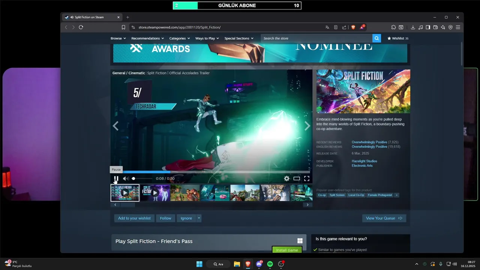Expand the Categories menu

click(x=180, y=38)
